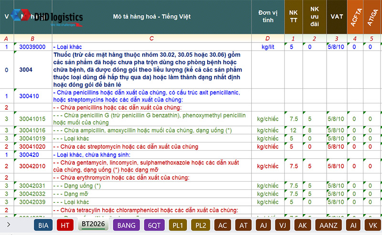
Task: Click column letter B label
Action: point(32,39)
